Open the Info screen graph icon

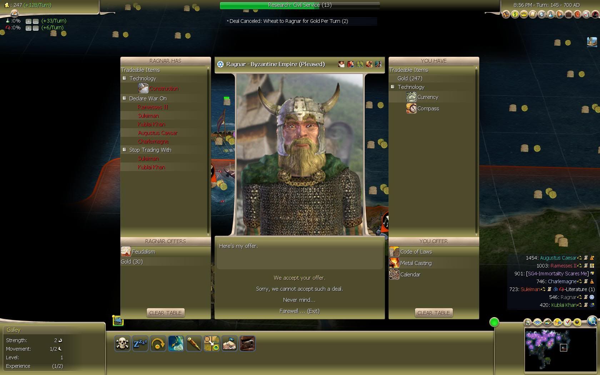(586, 14)
